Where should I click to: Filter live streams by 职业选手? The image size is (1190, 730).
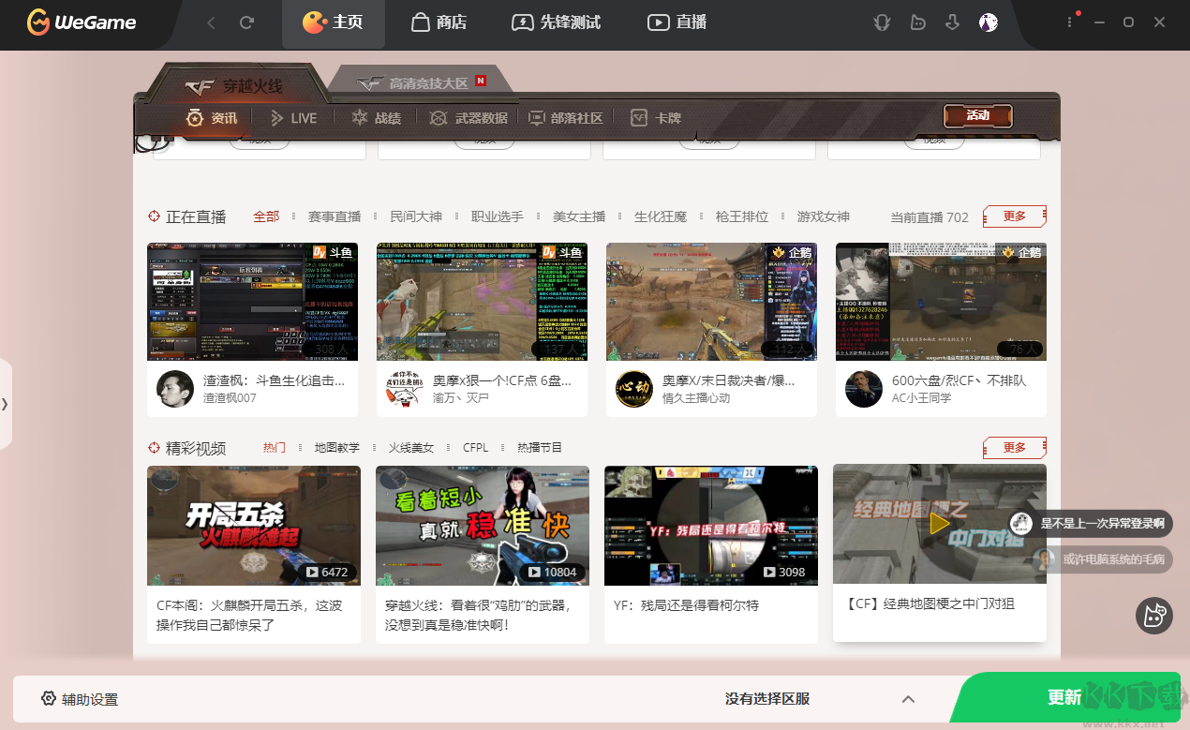pos(498,216)
